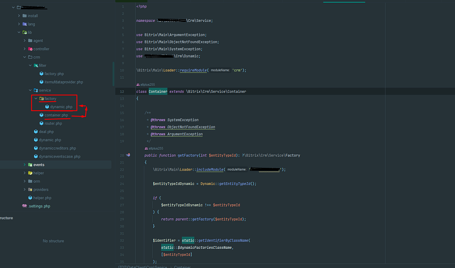Image resolution: width=455 pixels, height=268 pixels.
Task: Click the green icon on the filter folder
Action: pyautogui.click(x=36, y=66)
